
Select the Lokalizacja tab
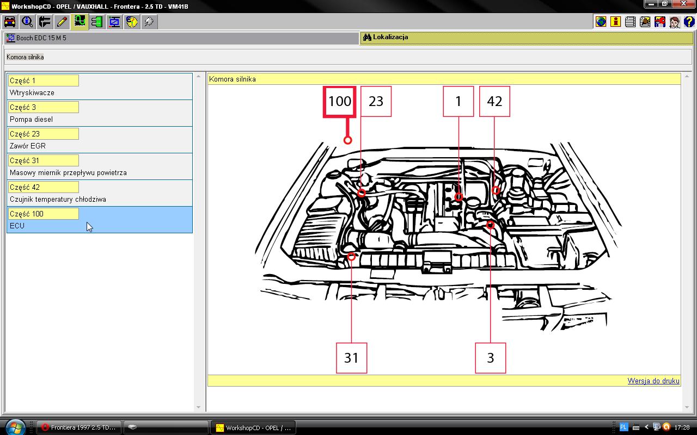528,38
